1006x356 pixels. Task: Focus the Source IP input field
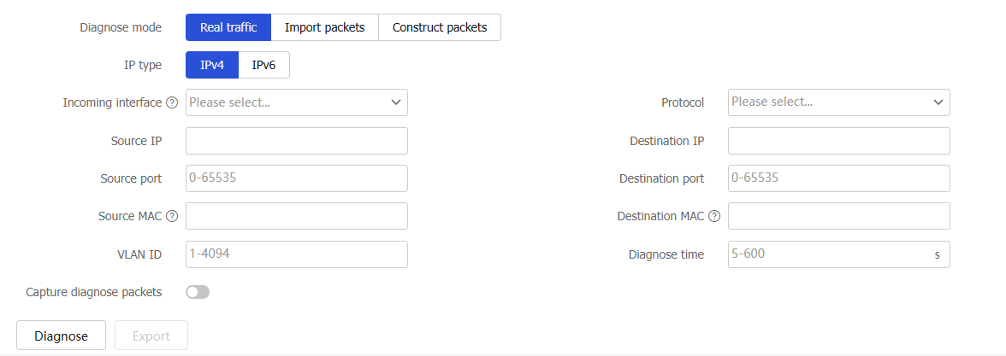296,141
